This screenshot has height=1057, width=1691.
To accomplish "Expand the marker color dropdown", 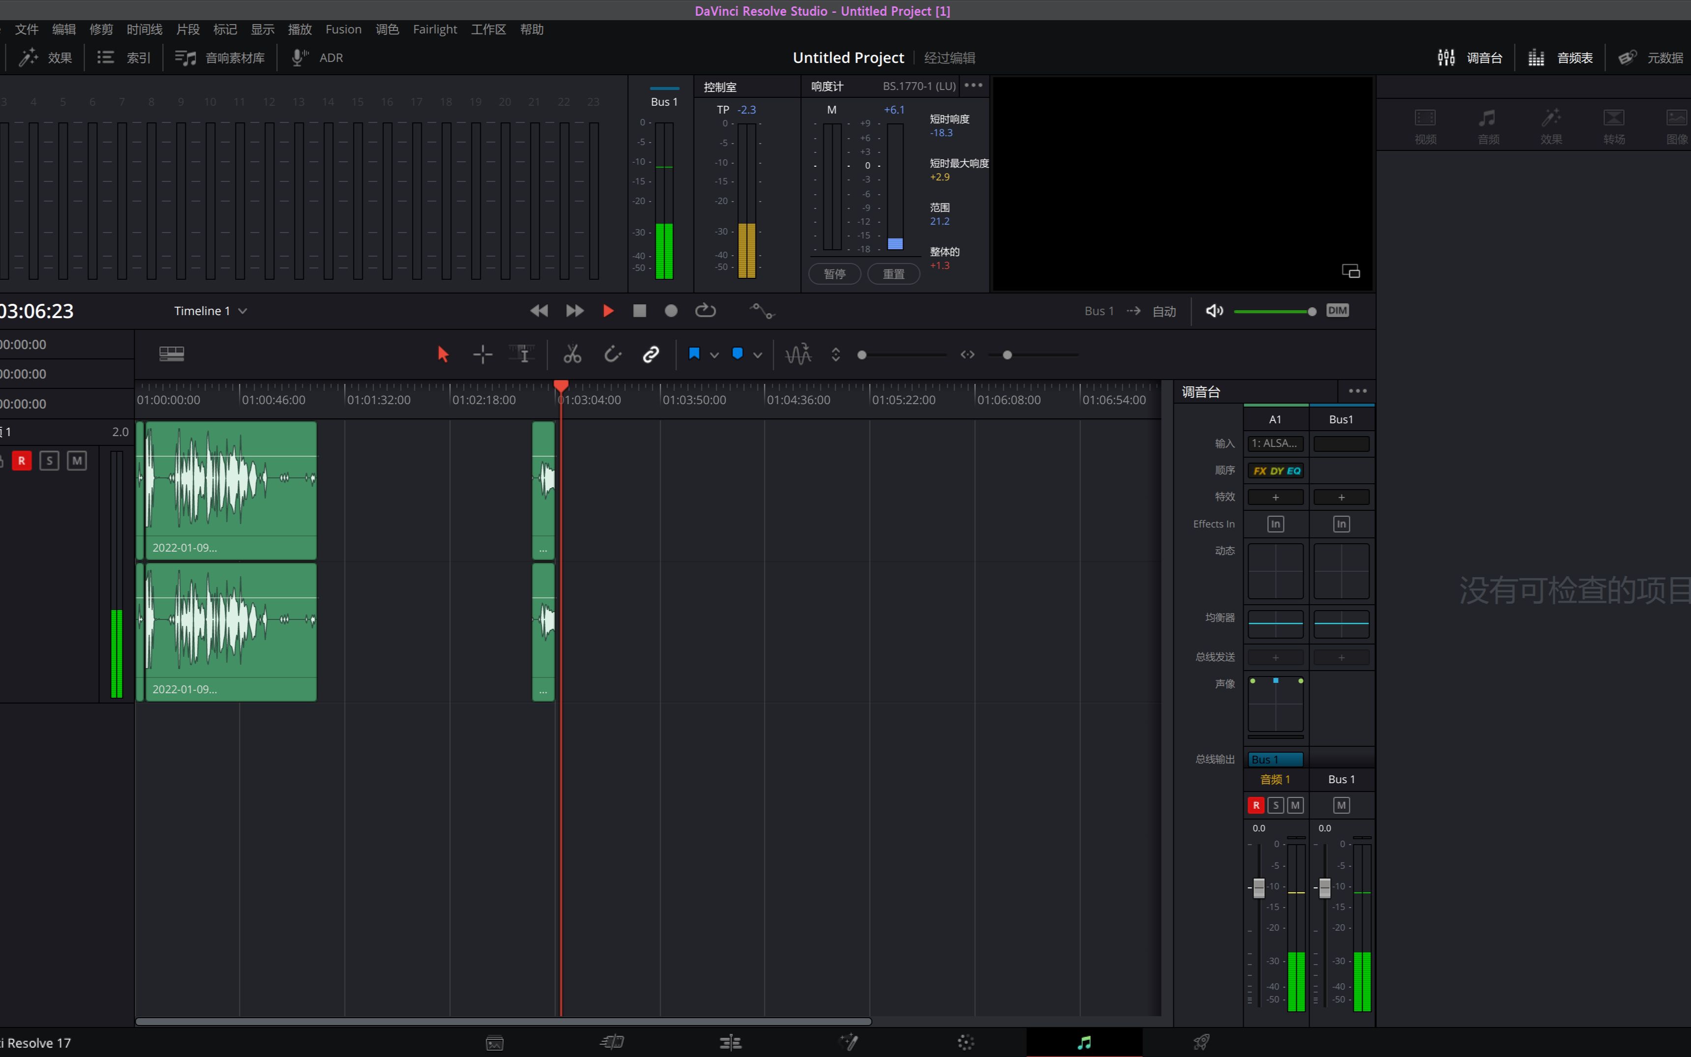I will tap(758, 355).
